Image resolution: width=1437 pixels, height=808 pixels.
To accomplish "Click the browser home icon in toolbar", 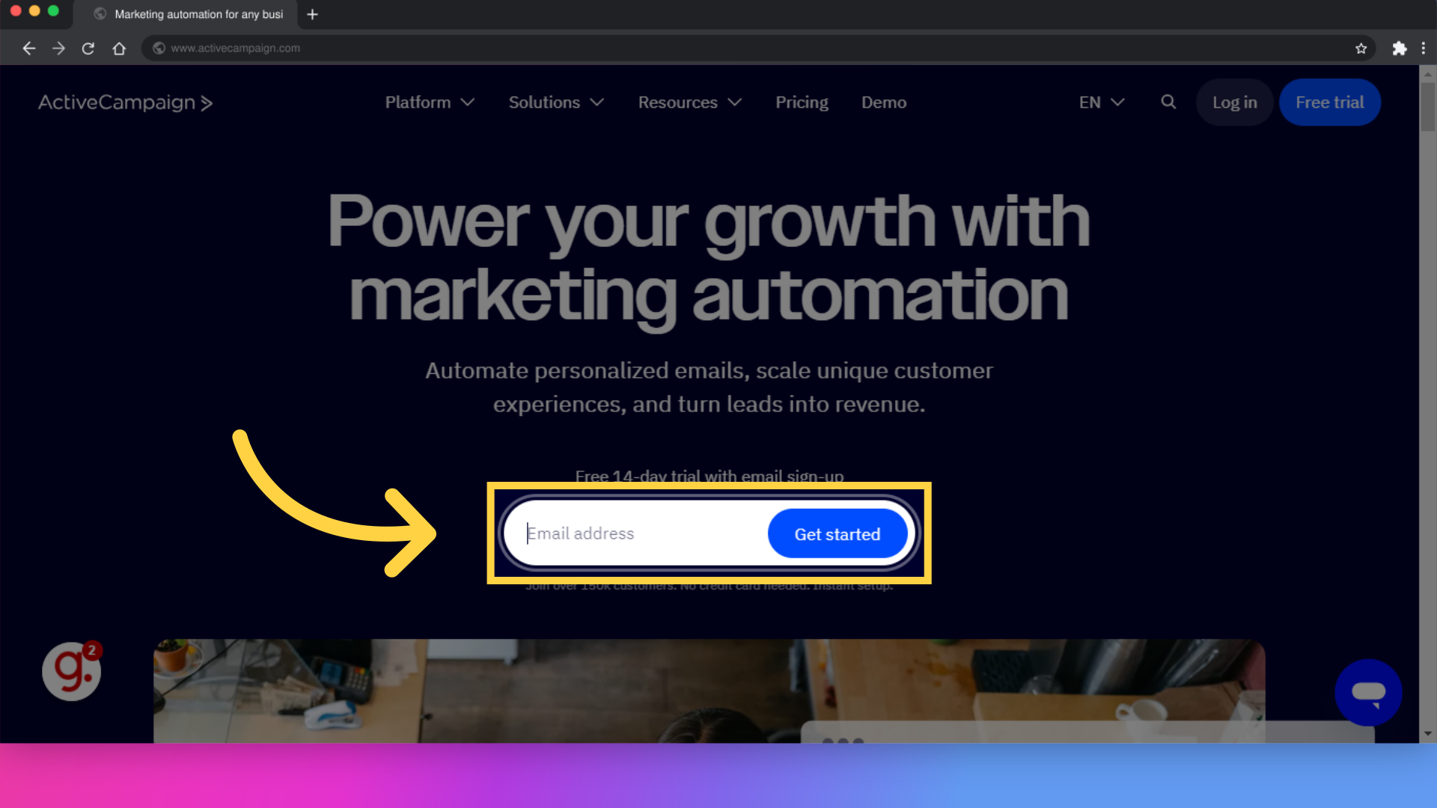I will tap(120, 47).
